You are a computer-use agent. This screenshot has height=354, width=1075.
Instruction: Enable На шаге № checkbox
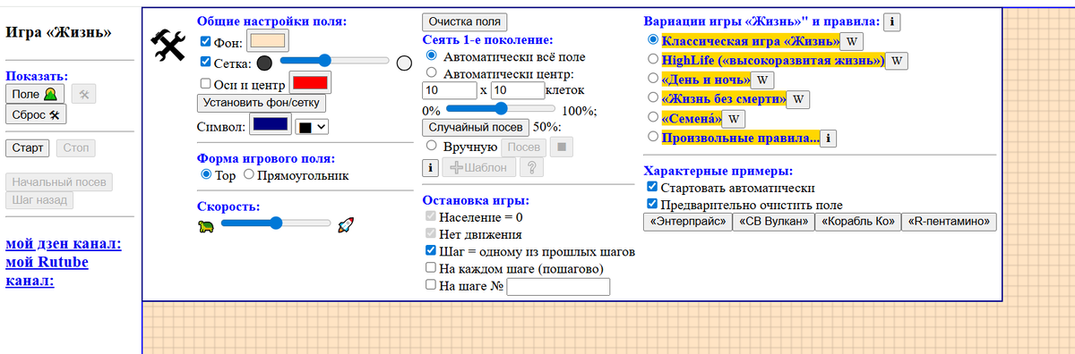[x=431, y=285]
